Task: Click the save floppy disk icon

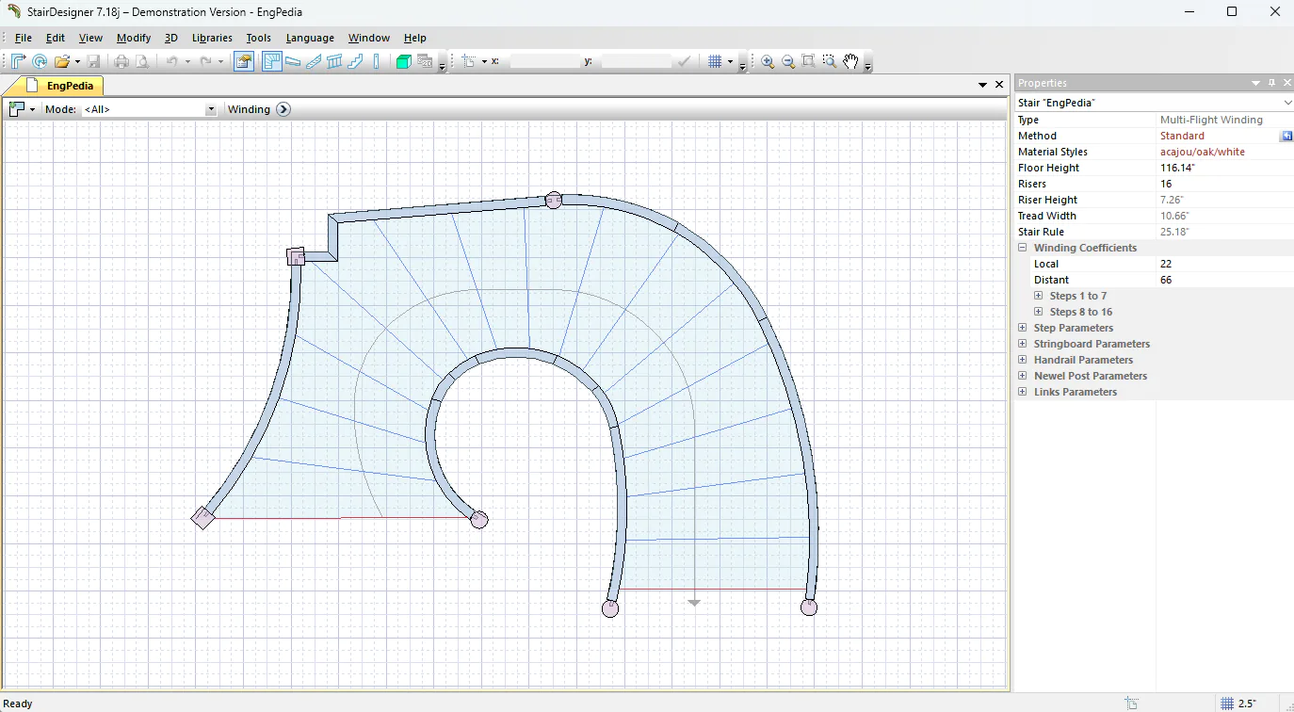Action: click(x=93, y=61)
